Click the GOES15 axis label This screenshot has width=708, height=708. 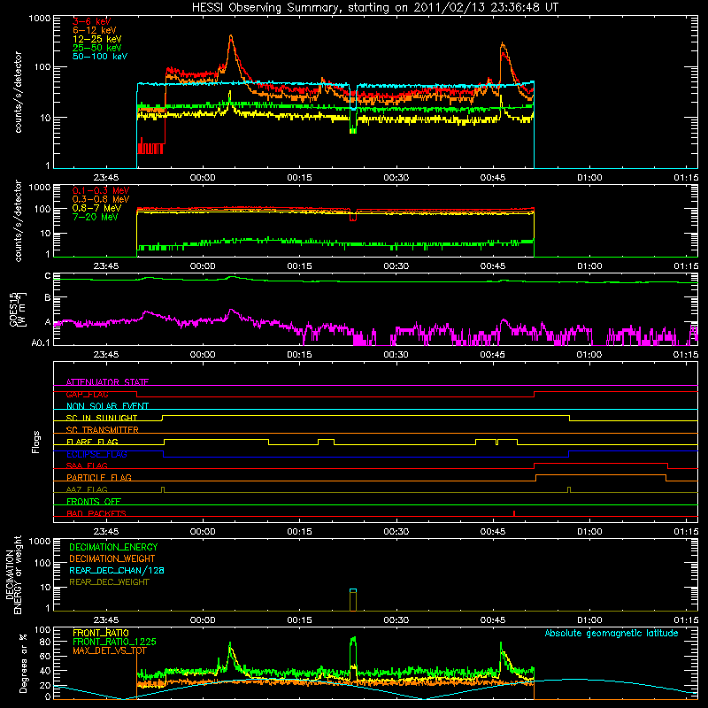pyautogui.click(x=18, y=309)
